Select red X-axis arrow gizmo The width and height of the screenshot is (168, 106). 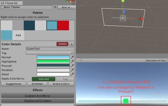[142, 19]
